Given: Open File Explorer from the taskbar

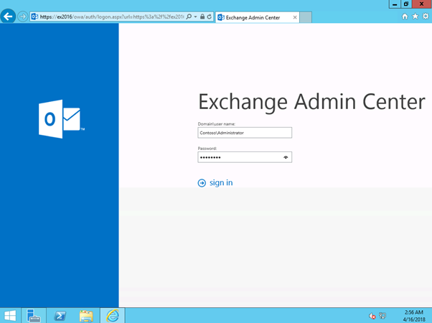Looking at the screenshot, I should pos(86,316).
